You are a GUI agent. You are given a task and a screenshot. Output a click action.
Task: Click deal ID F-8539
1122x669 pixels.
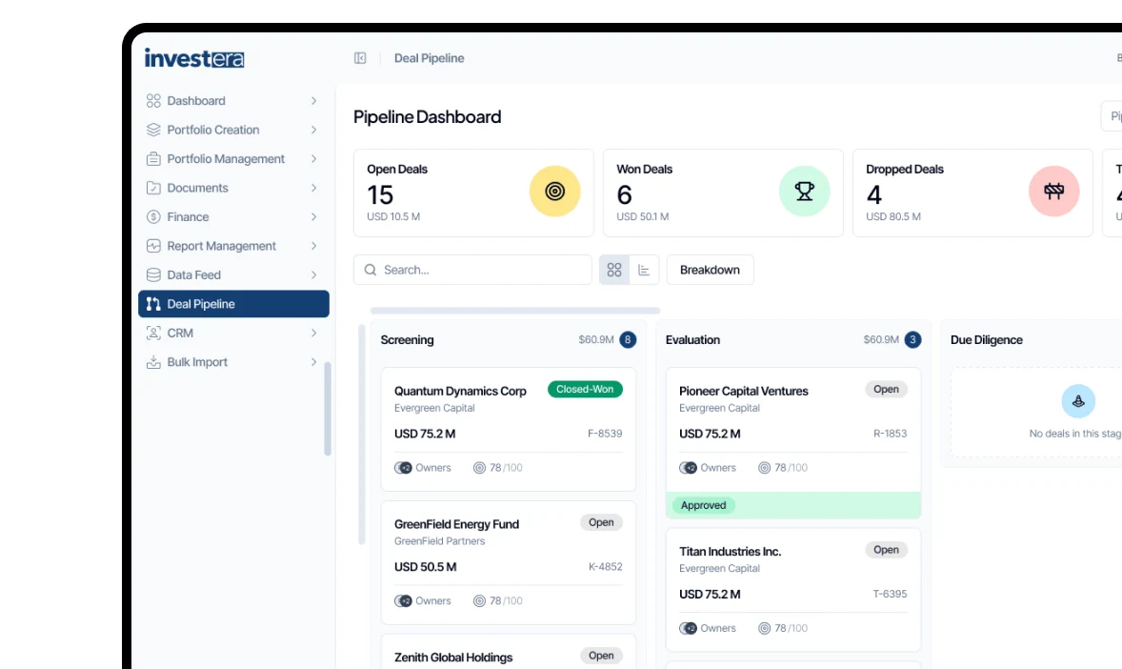click(605, 434)
